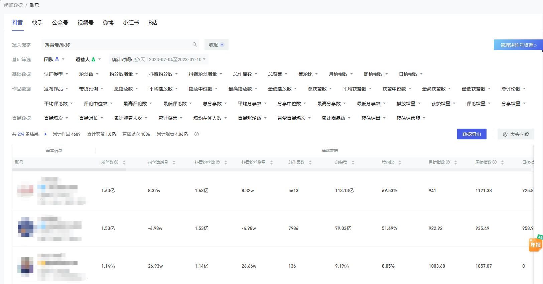Sort by 粉丝数 column arrows

pos(124,162)
